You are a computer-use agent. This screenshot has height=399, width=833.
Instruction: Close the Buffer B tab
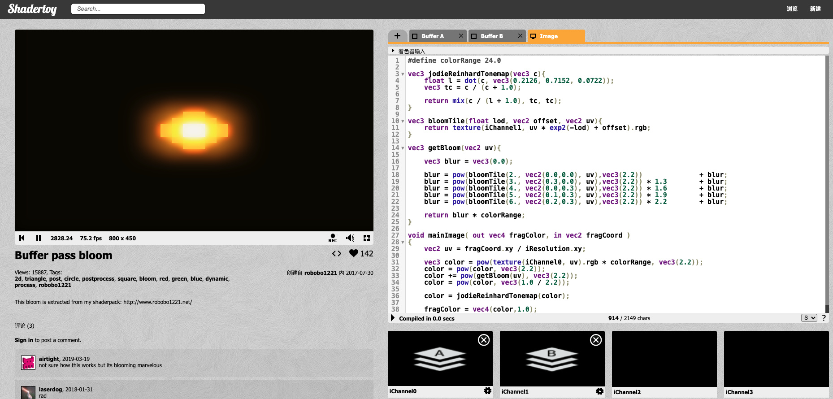(x=520, y=36)
